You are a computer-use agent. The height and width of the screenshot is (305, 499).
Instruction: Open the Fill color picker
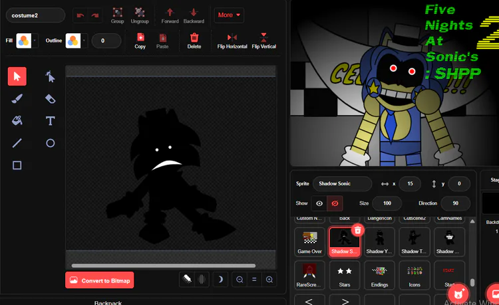pos(24,41)
